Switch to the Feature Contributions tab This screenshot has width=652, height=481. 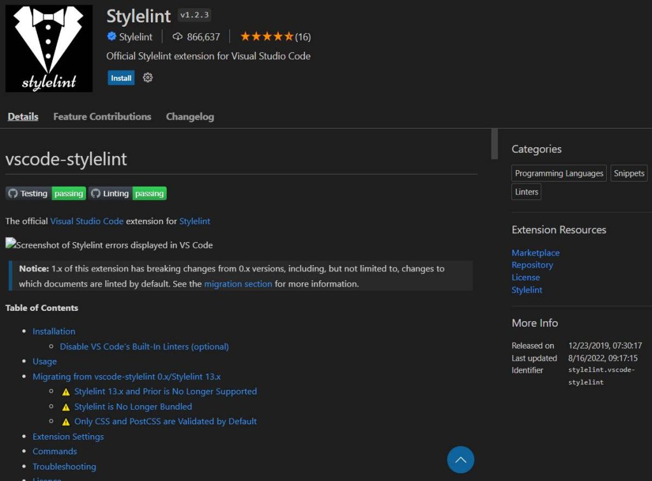102,117
